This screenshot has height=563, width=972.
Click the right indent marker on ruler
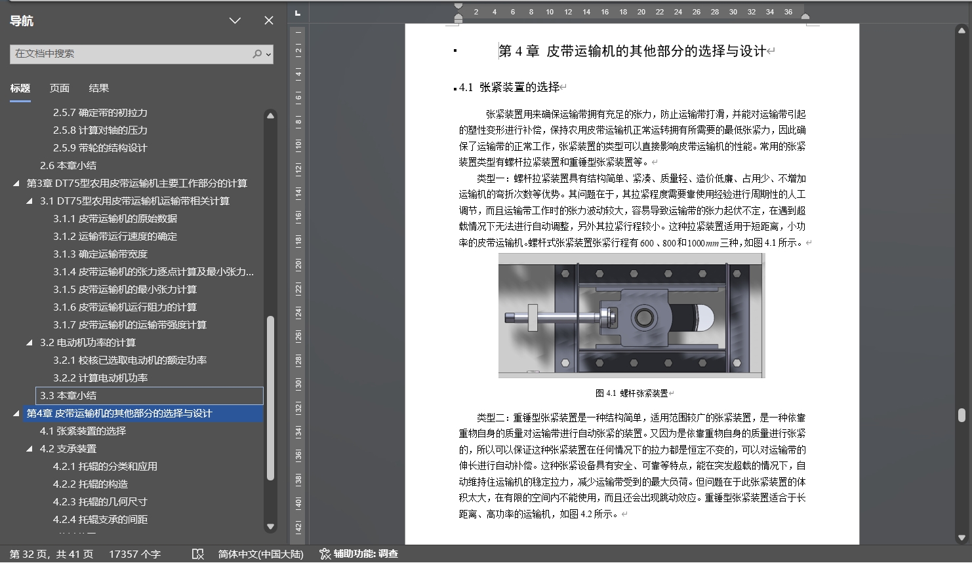coord(805,16)
